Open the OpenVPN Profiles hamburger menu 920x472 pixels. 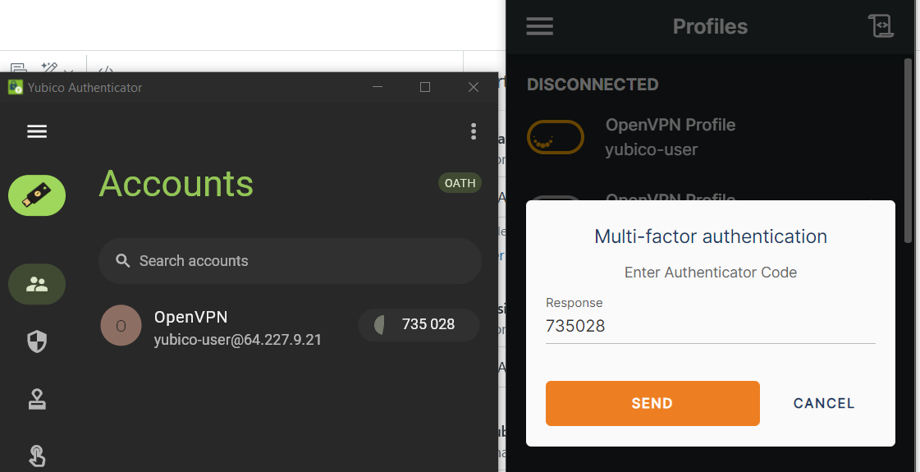pos(540,26)
